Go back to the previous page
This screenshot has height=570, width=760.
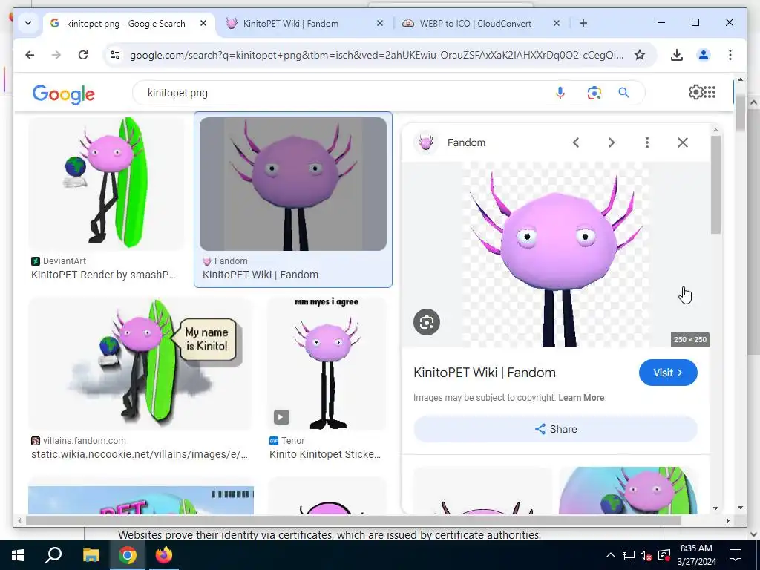pos(30,55)
